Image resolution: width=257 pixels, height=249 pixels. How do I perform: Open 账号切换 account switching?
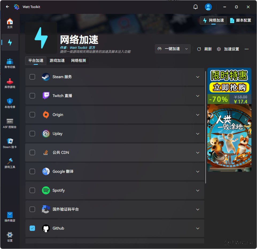pyautogui.click(x=10, y=63)
